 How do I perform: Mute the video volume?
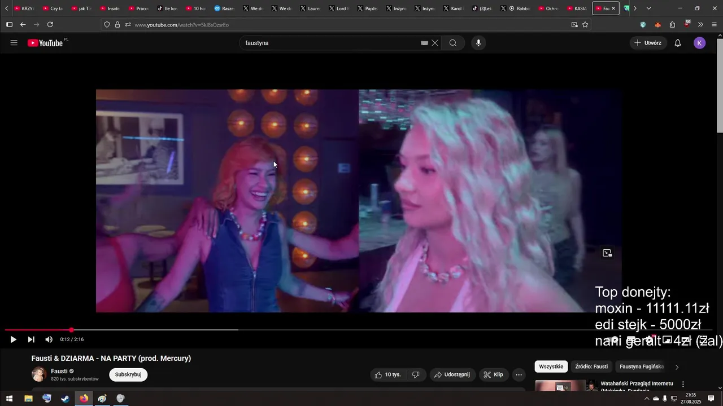[x=49, y=339]
